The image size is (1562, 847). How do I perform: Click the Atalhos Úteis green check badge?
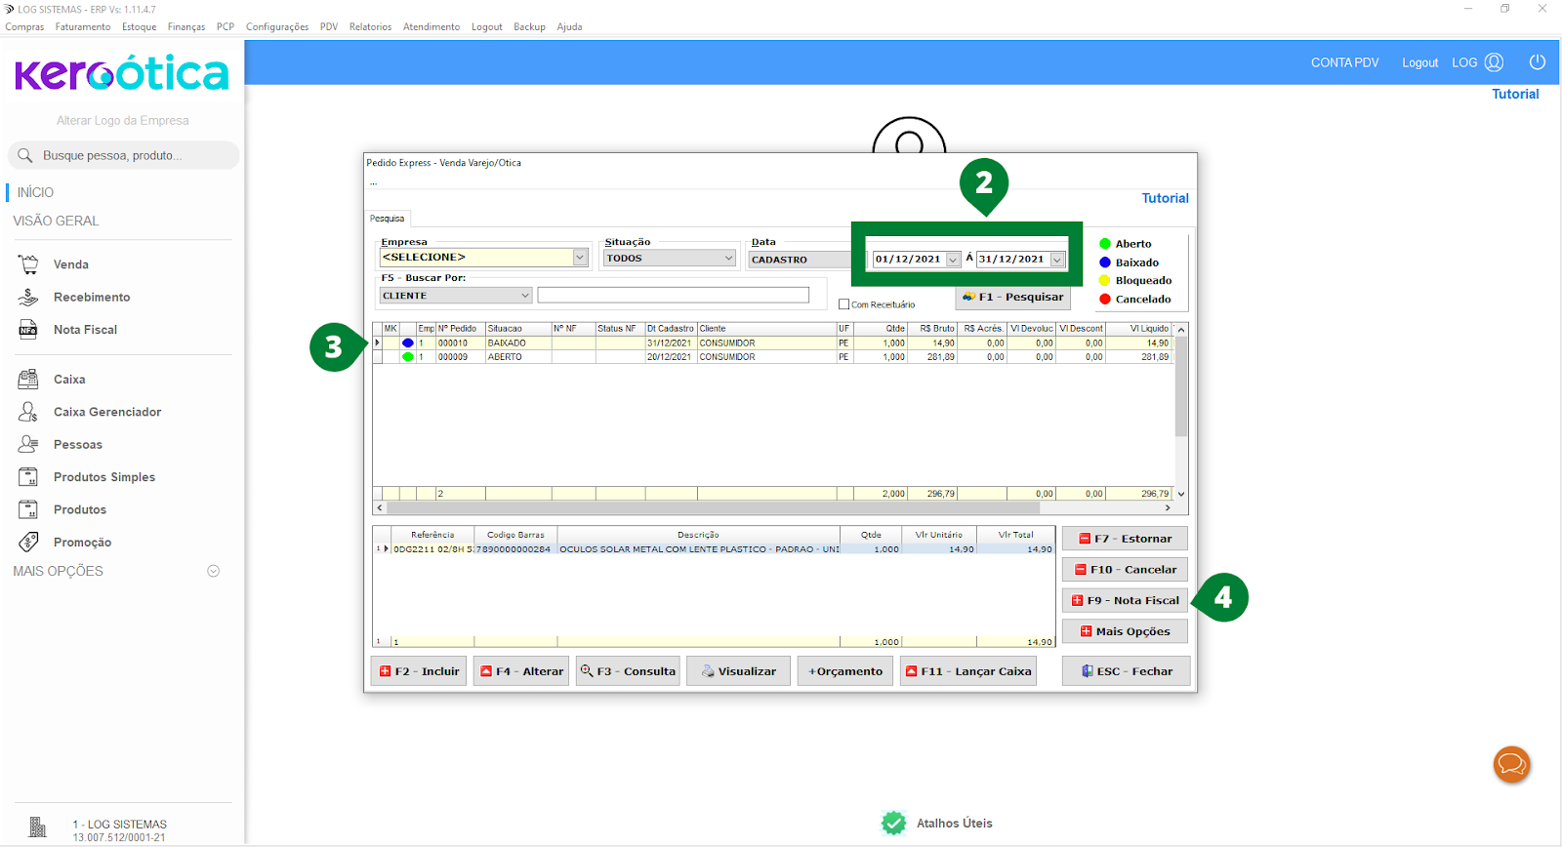point(893,824)
